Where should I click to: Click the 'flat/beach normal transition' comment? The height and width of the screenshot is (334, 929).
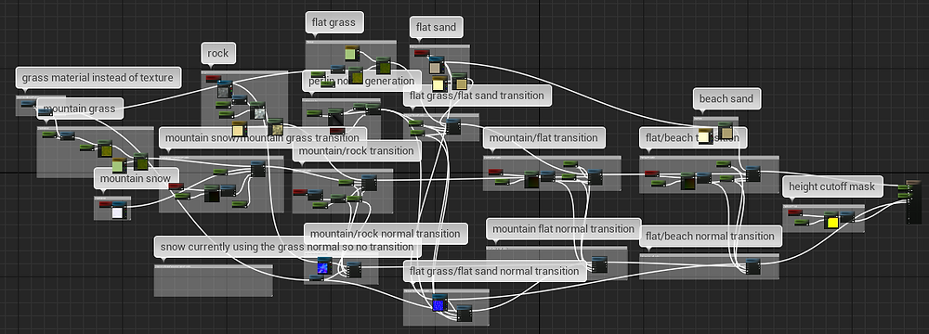coord(711,236)
